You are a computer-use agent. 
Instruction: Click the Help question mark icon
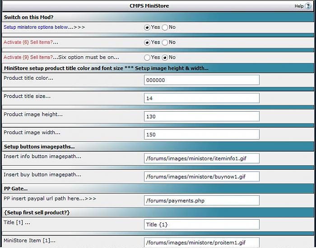point(308,6)
